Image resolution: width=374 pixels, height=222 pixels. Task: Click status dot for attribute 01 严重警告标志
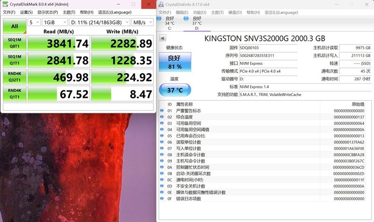(x=162, y=111)
